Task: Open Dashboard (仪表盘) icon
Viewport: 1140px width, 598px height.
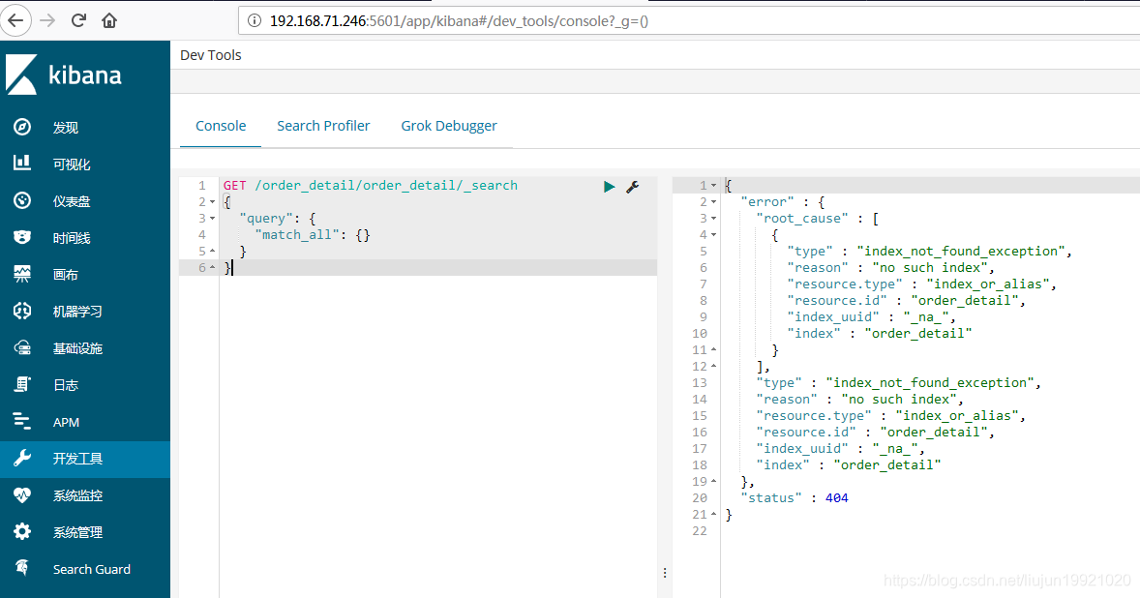Action: 22,200
